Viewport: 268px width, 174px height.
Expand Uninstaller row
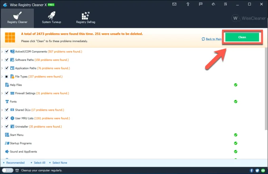coord(2,127)
